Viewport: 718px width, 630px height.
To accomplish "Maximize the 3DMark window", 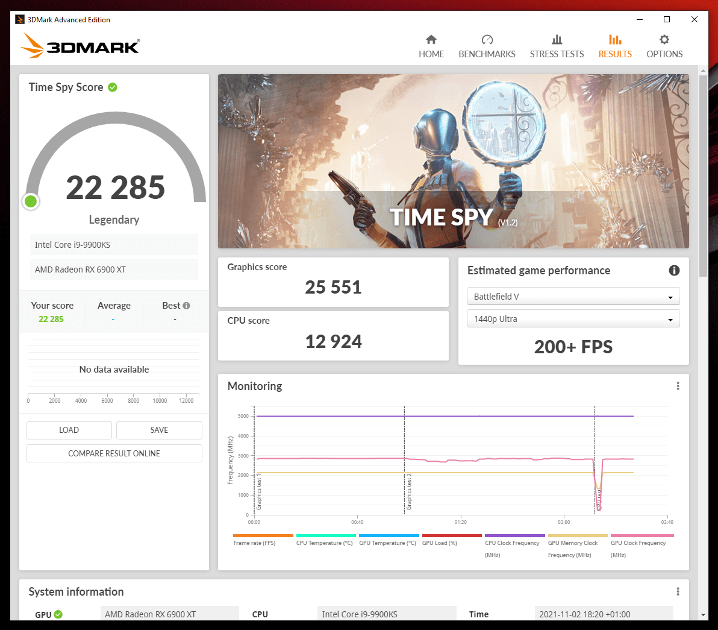I will click(x=667, y=19).
